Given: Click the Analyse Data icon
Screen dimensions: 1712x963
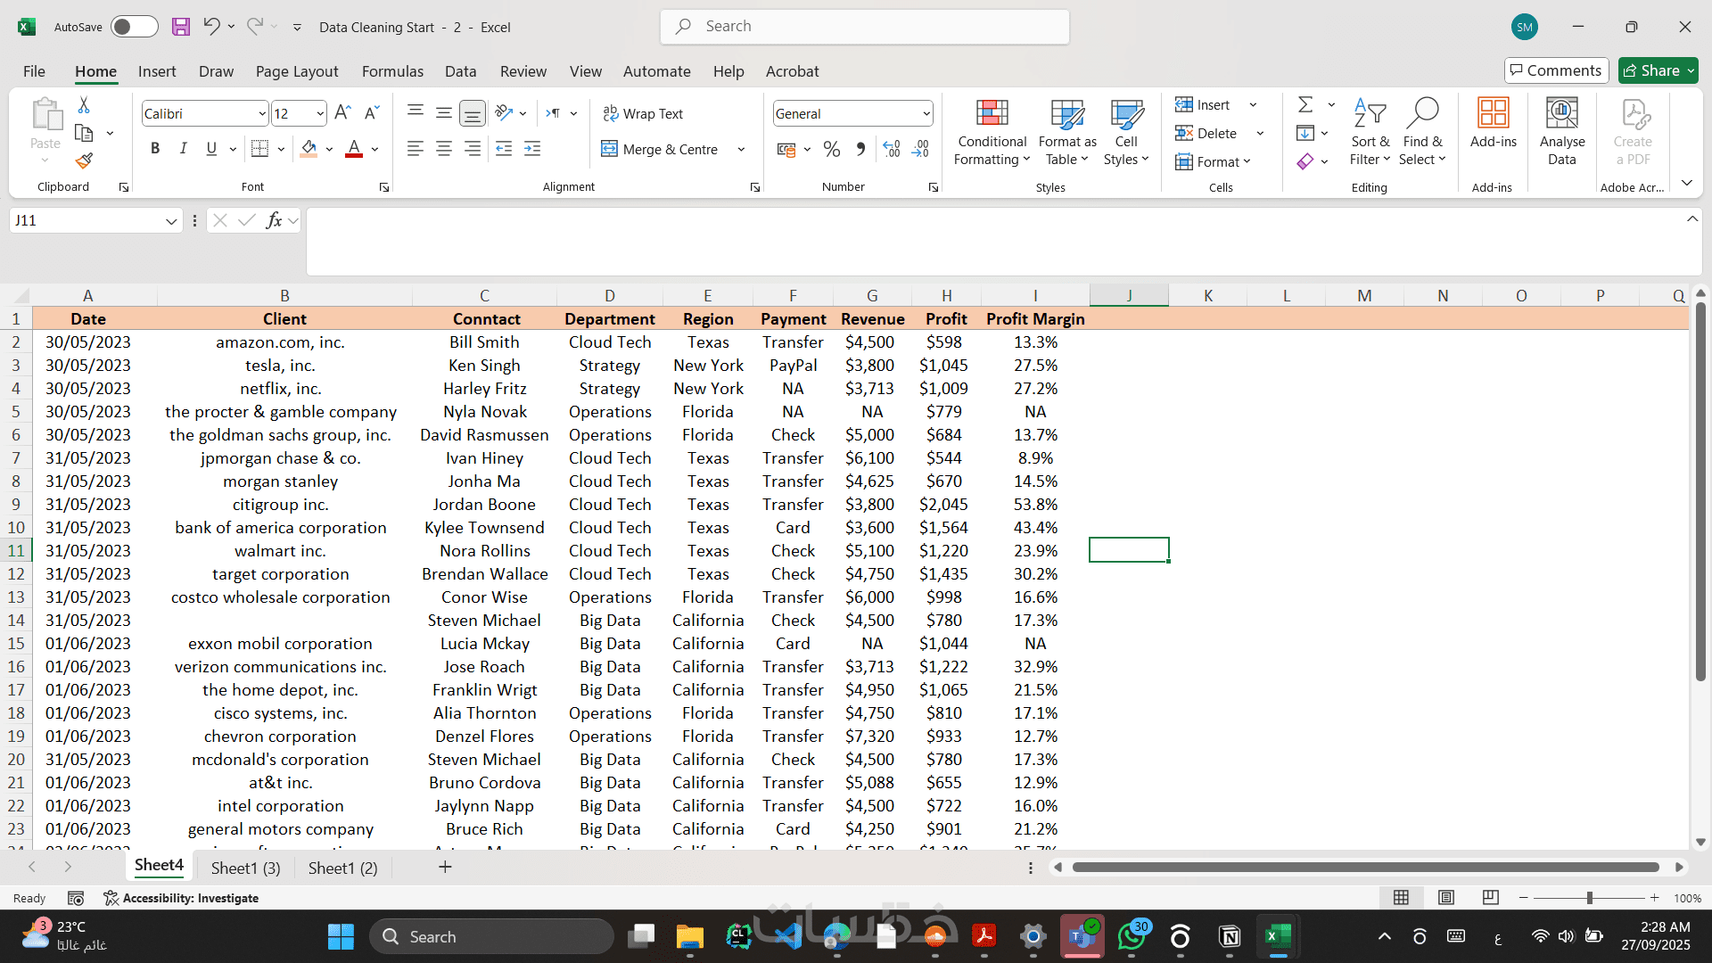Looking at the screenshot, I should pos(1561,134).
